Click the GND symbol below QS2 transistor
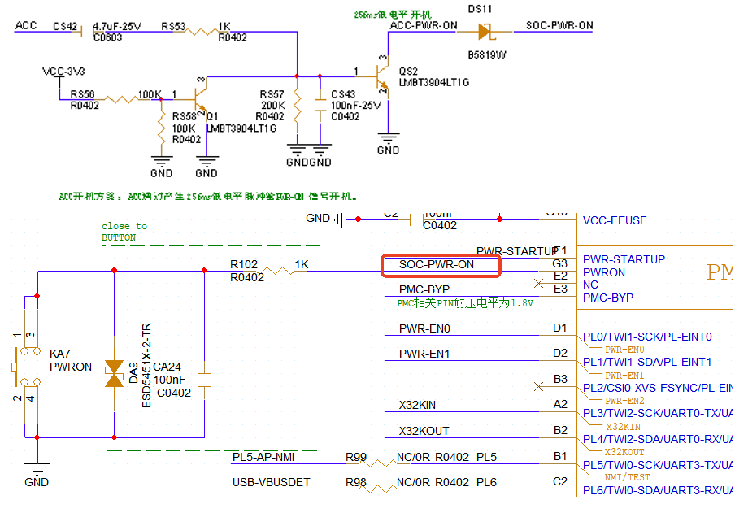748x513 pixels. 389,143
